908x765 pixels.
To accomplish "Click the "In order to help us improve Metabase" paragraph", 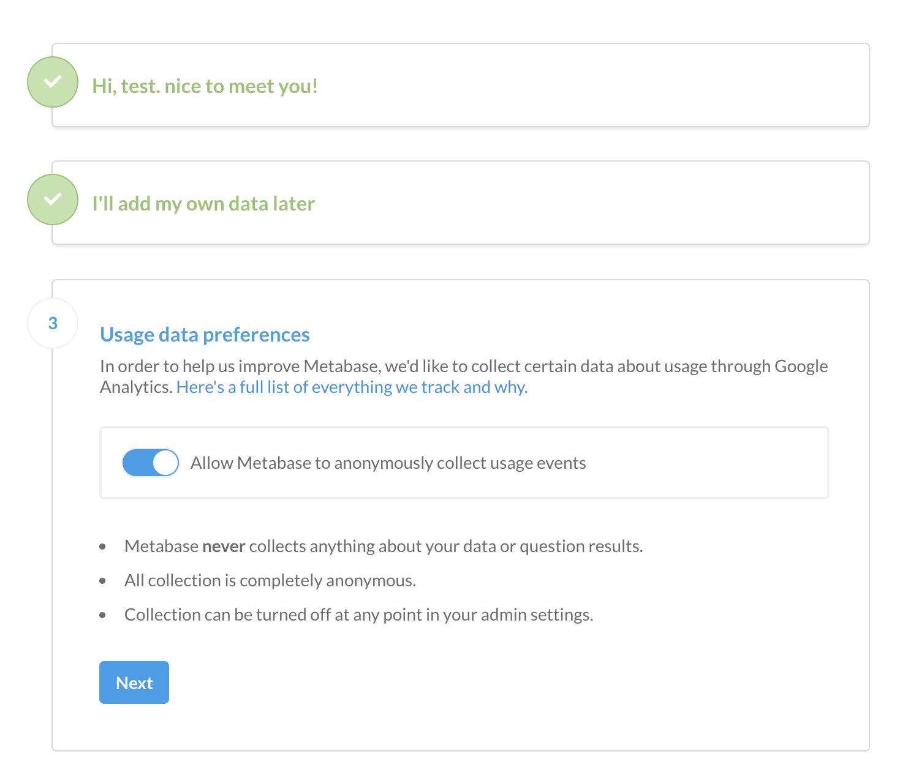I will (x=464, y=376).
